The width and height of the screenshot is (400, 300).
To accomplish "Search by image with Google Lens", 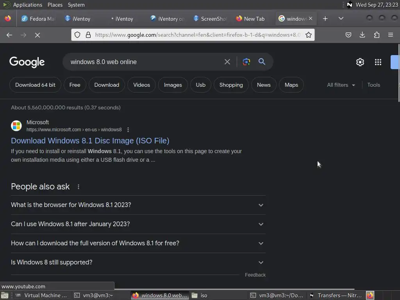I will point(246,62).
